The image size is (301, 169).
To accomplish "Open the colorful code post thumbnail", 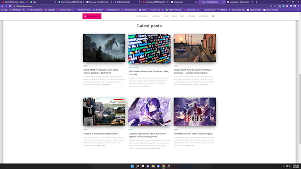I will click(149, 49).
